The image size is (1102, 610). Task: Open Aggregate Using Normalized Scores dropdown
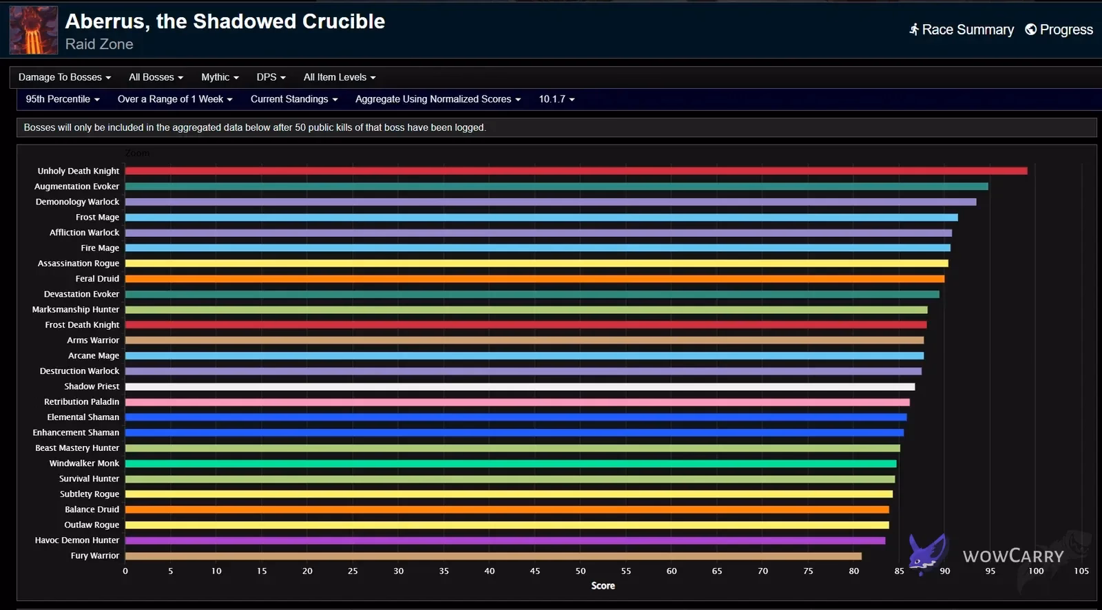(x=438, y=99)
